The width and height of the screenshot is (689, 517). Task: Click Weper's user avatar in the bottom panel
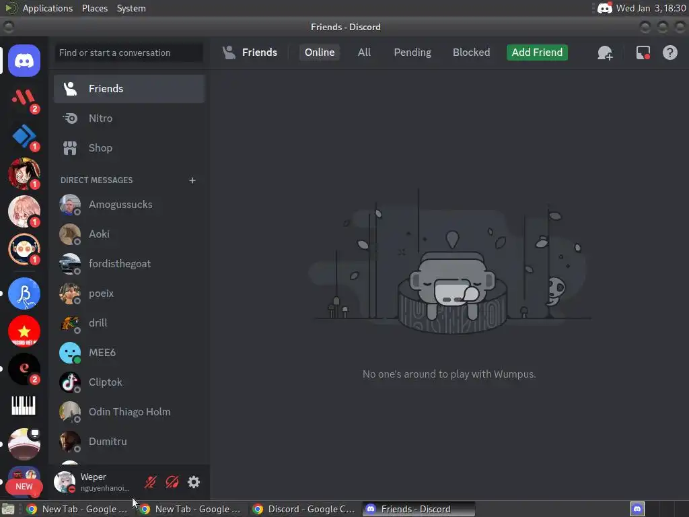click(x=65, y=482)
